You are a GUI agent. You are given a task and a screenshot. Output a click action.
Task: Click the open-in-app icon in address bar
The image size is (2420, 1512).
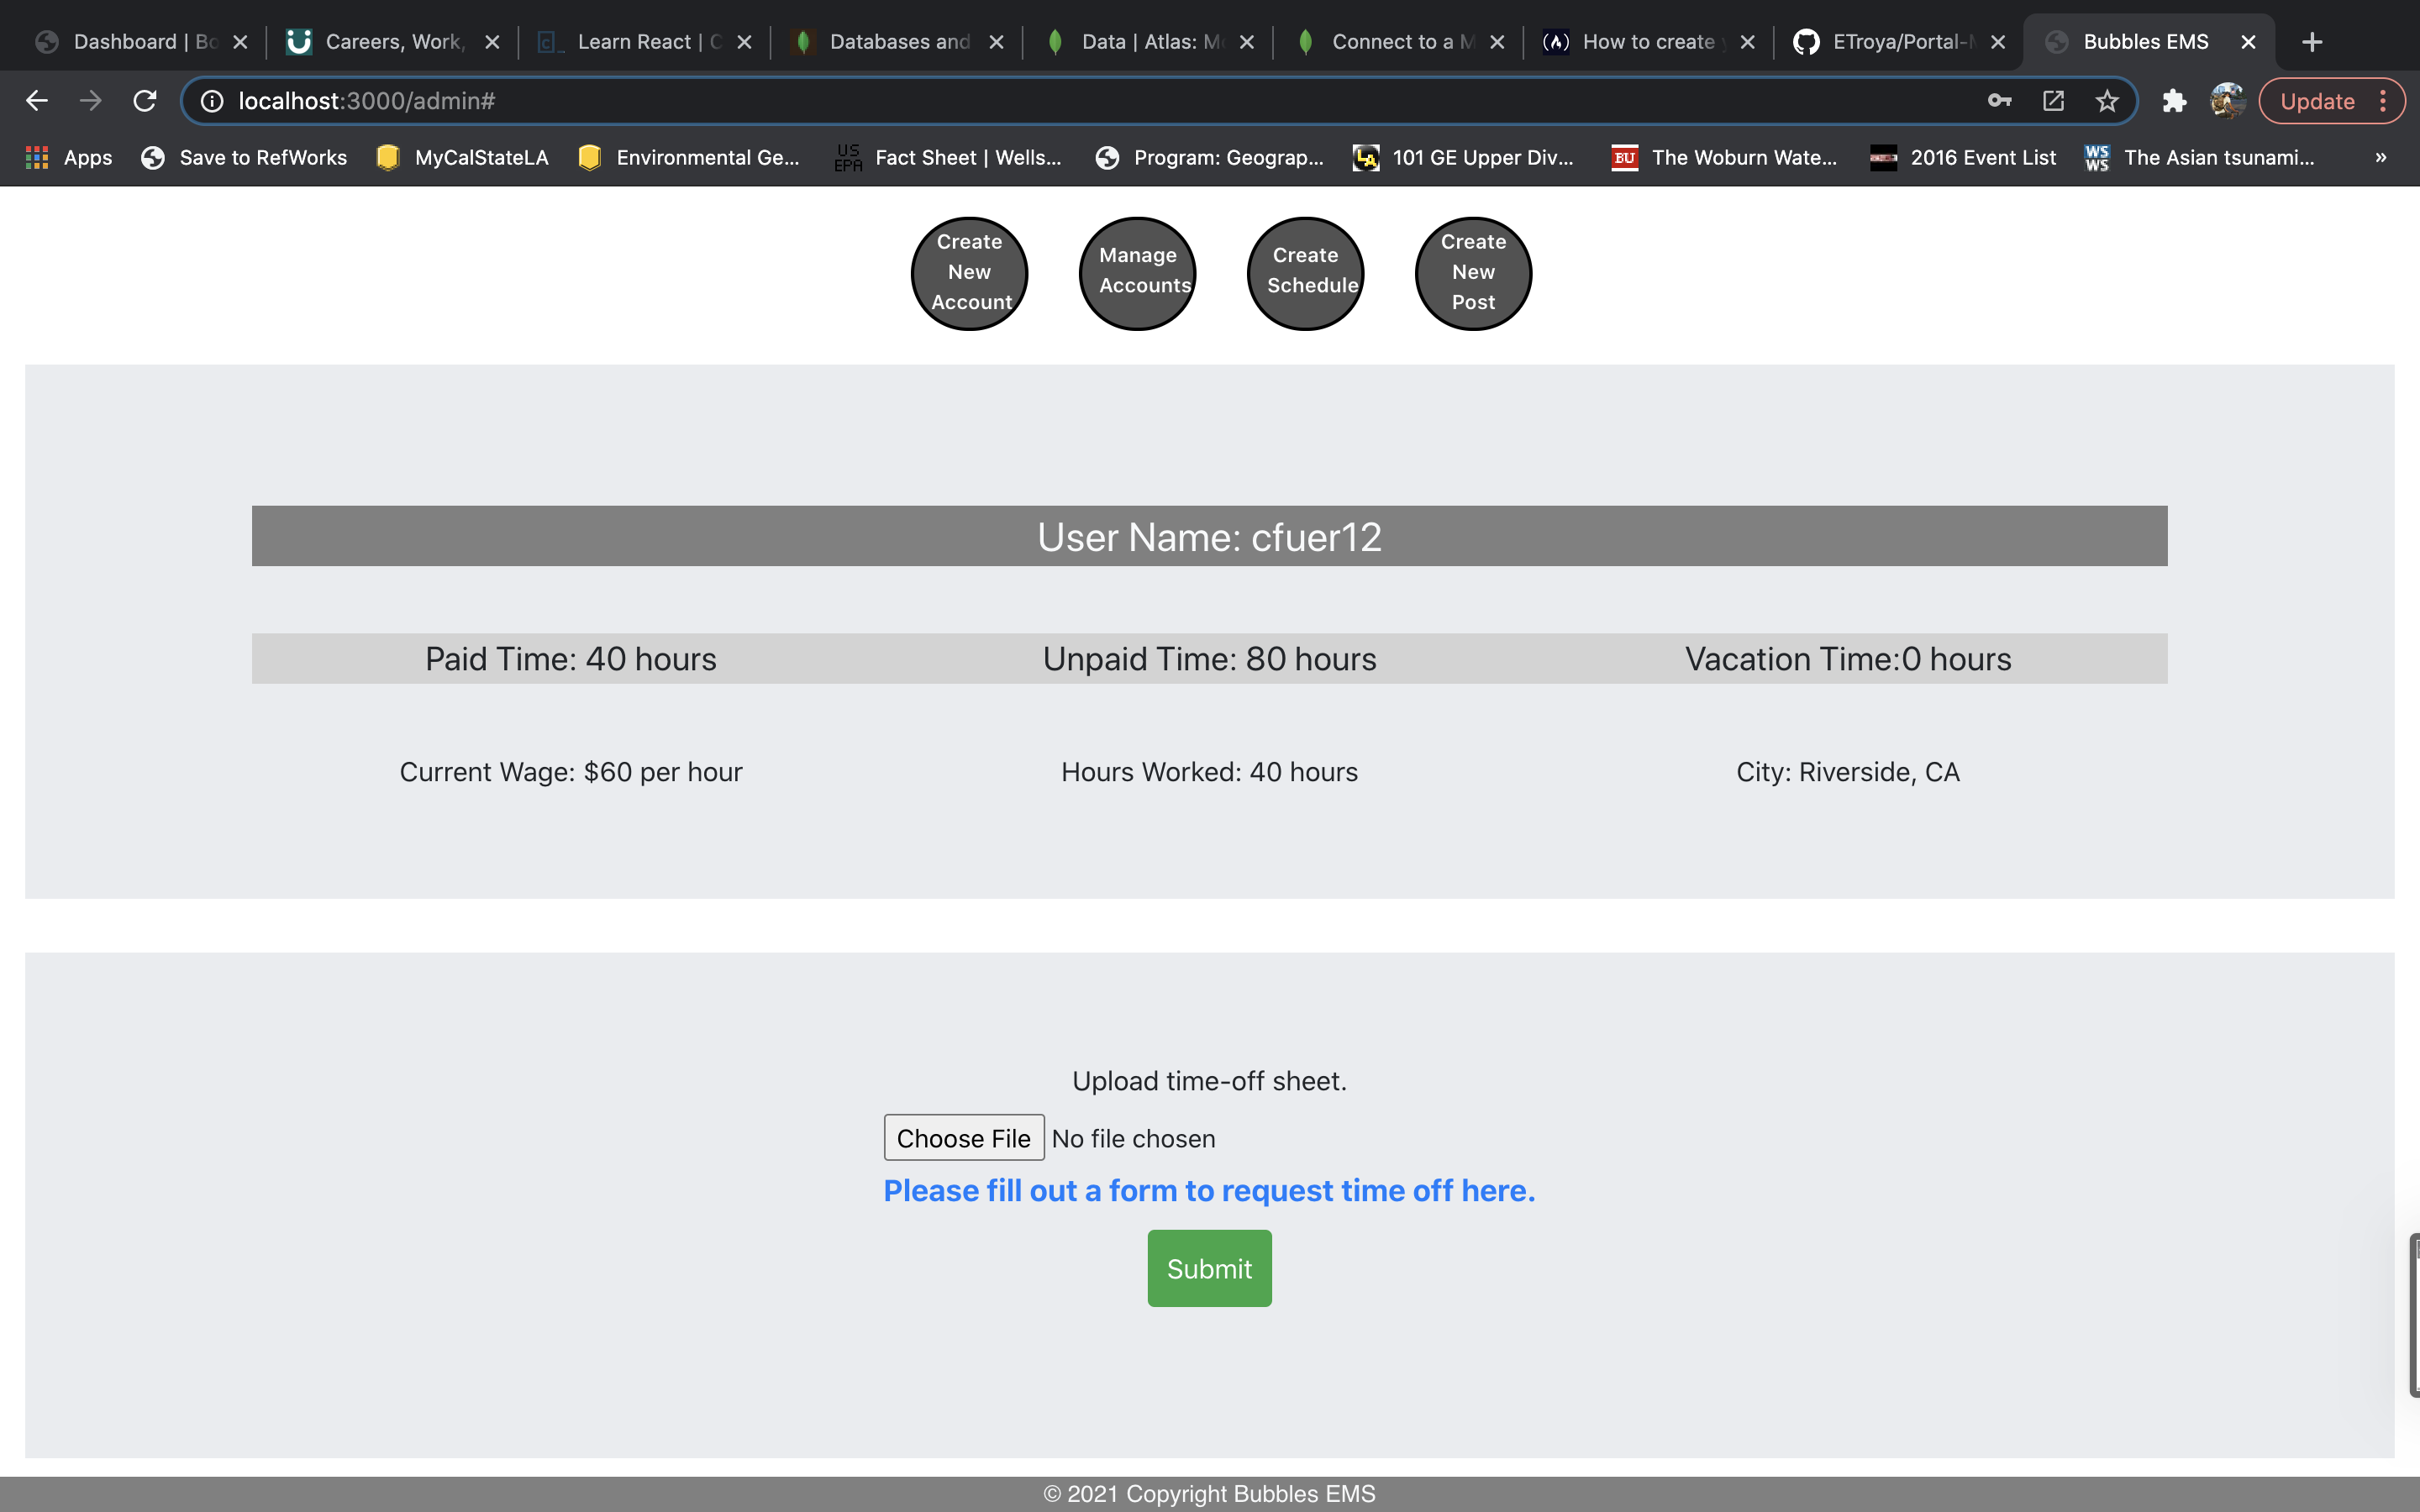coord(2053,101)
